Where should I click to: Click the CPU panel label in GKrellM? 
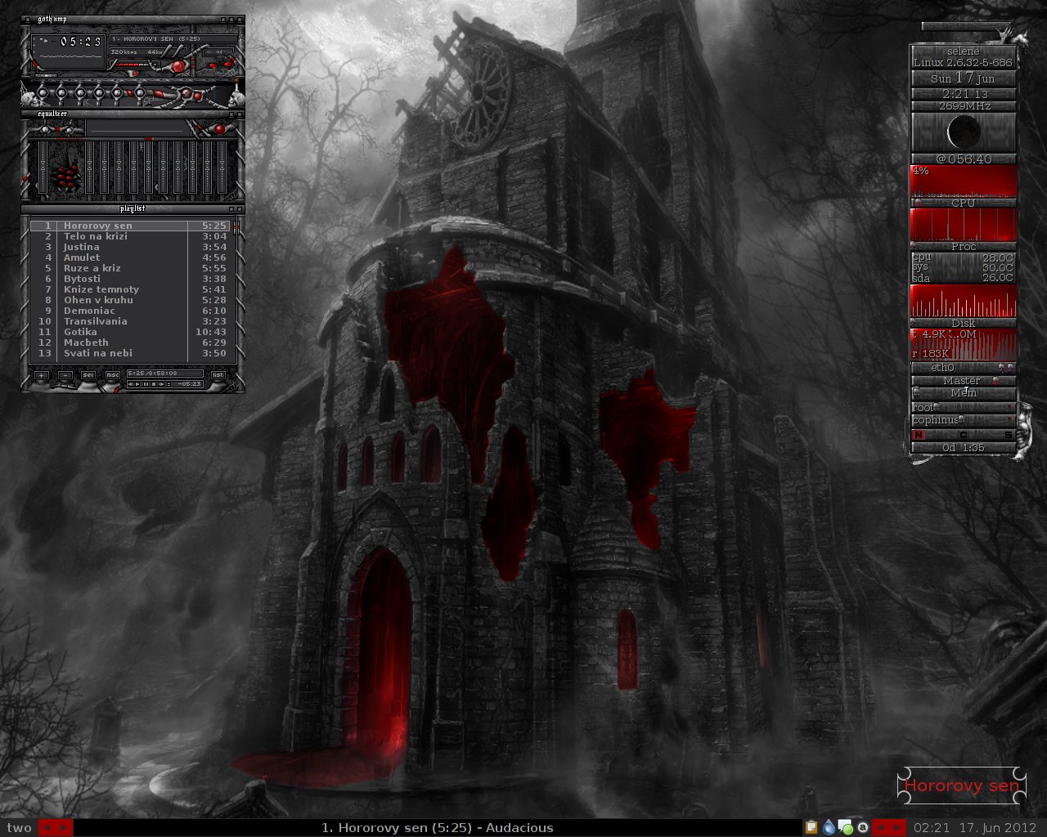pyautogui.click(x=964, y=203)
